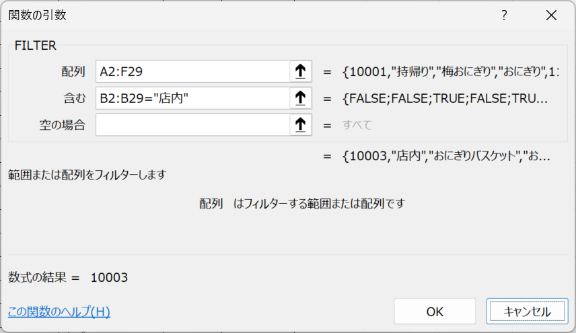This screenshot has width=576, height=333.
Task: Select the 配列 はフィルターする範囲 argument description
Action: tap(302, 203)
